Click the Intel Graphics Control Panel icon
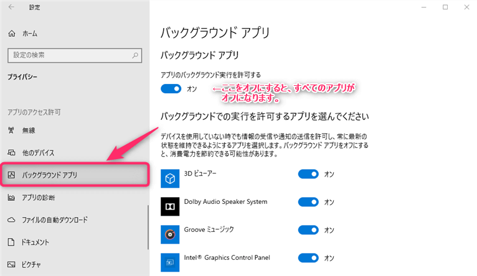 click(x=170, y=262)
